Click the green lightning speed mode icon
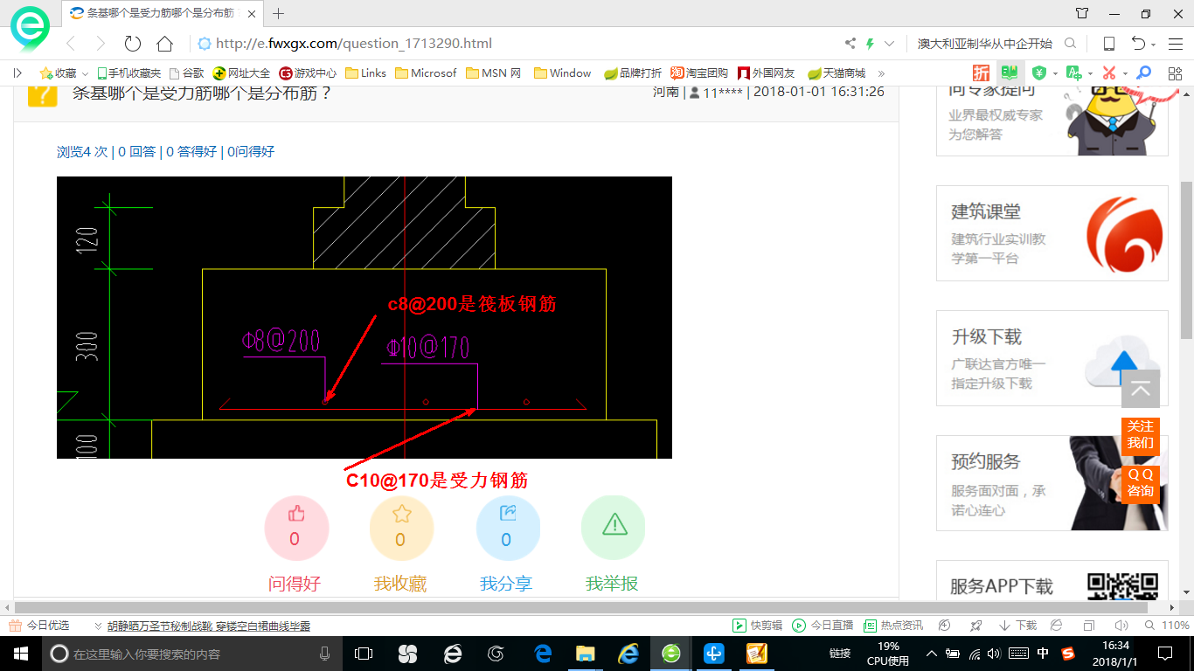The image size is (1194, 671). (x=870, y=44)
